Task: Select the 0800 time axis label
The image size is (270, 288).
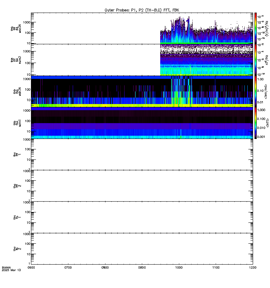Action: pyautogui.click(x=105, y=268)
